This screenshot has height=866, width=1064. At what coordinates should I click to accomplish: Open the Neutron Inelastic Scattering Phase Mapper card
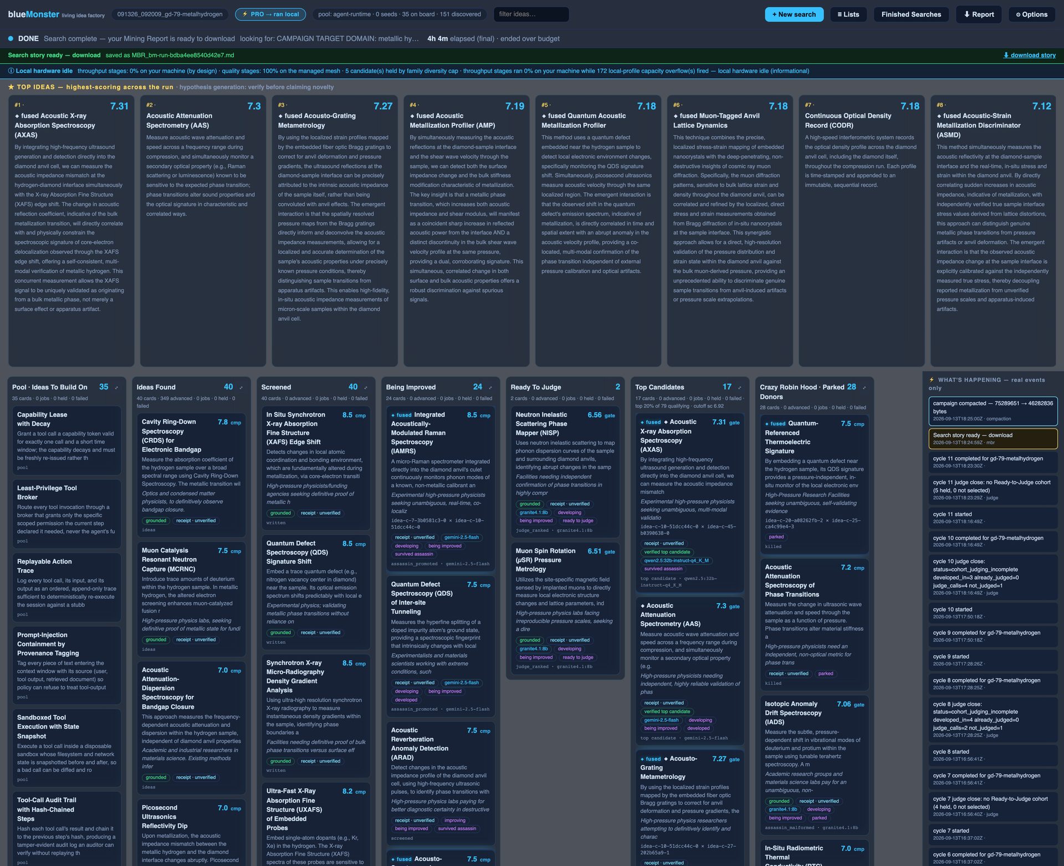point(565,472)
